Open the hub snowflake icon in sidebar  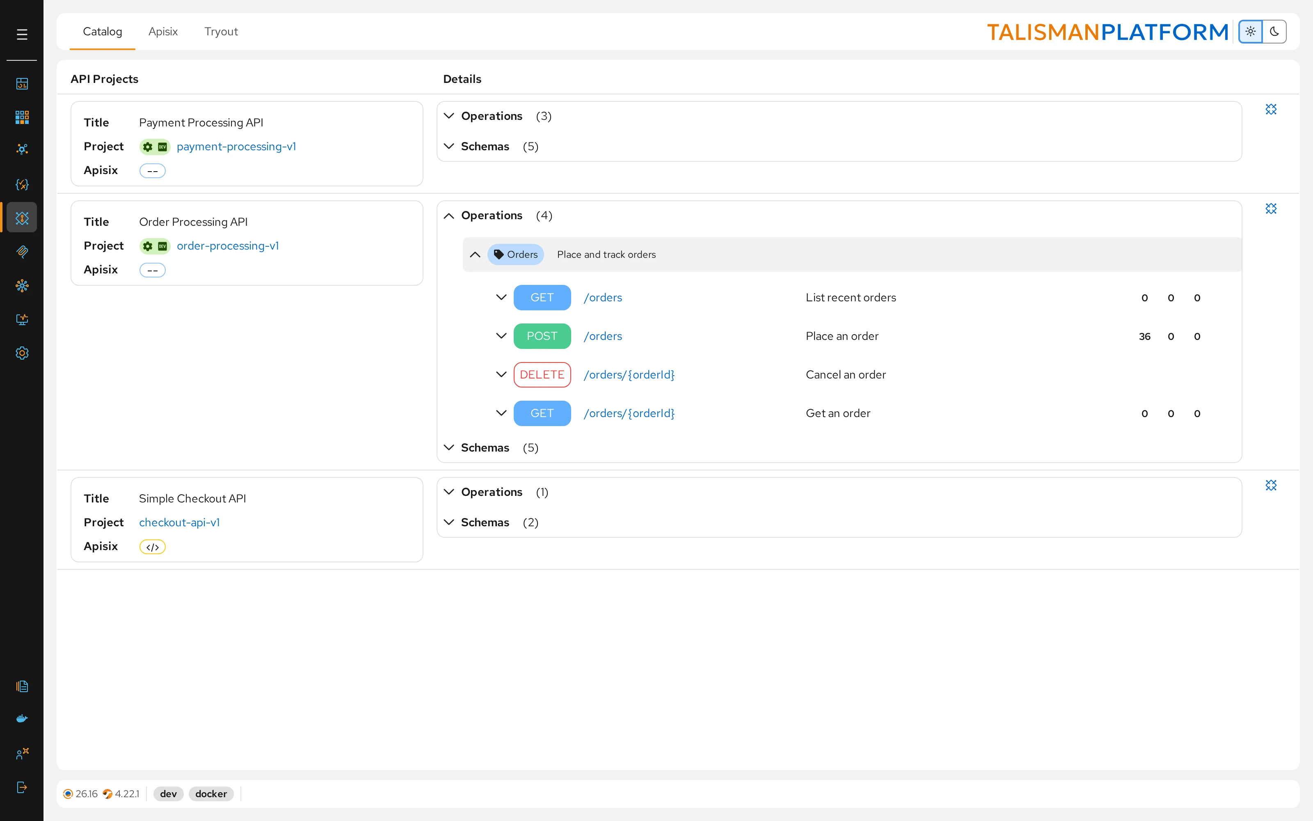(x=22, y=286)
